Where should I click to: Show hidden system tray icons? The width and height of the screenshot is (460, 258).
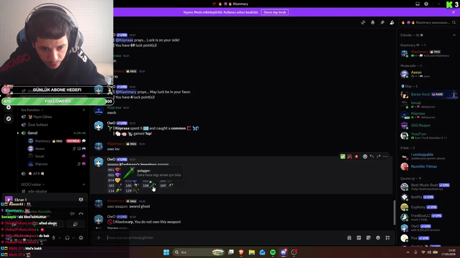coord(408,252)
